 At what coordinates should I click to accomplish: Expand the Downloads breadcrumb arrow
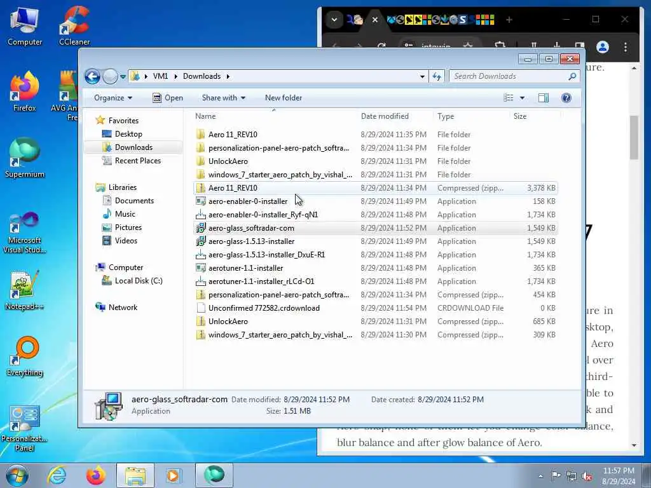228,76
